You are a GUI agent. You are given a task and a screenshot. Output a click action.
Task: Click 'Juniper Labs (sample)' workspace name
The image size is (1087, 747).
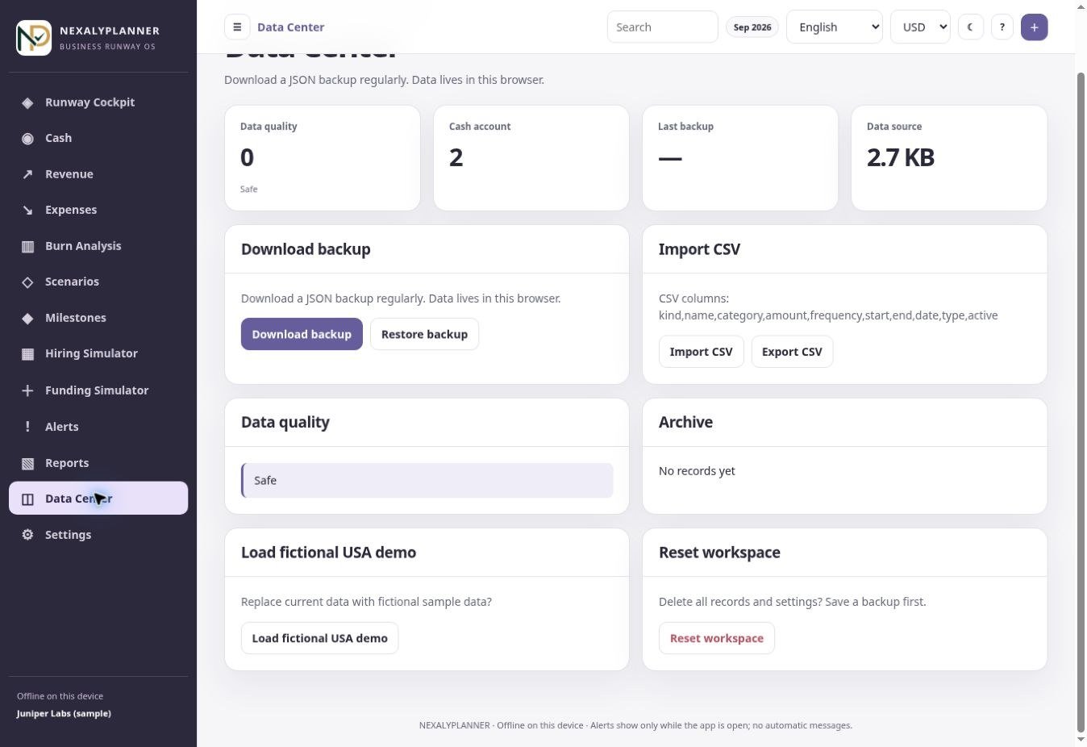click(x=64, y=714)
